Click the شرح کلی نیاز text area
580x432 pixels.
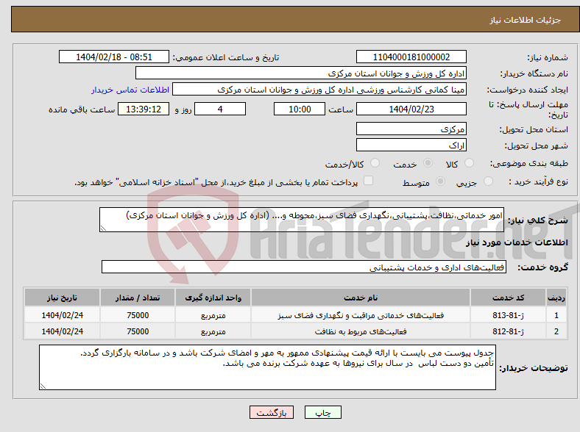coord(302,220)
